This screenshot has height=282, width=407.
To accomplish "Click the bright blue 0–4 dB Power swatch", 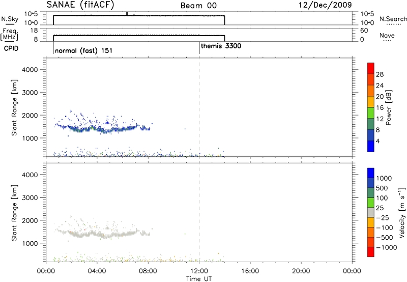I will [371, 146].
